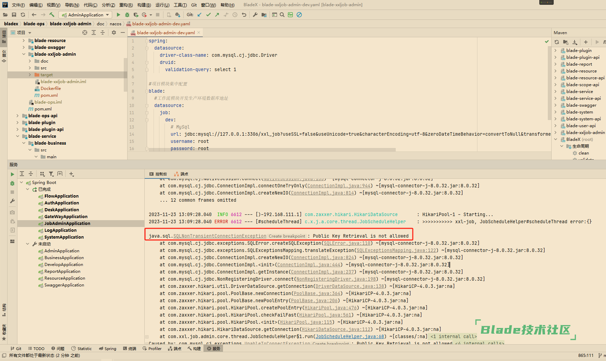Click the Services filter funnel icon

(51, 174)
